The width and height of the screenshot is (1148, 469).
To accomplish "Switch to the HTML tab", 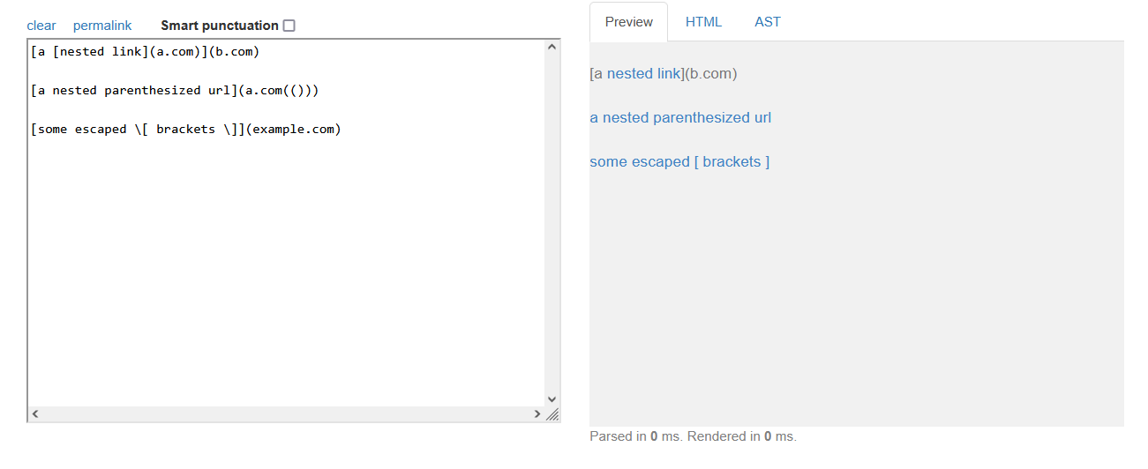I will tap(703, 22).
